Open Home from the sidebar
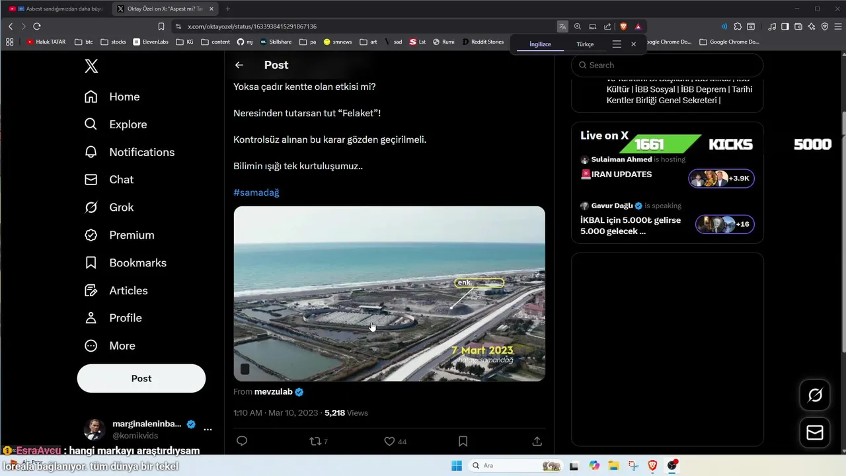 point(112,97)
